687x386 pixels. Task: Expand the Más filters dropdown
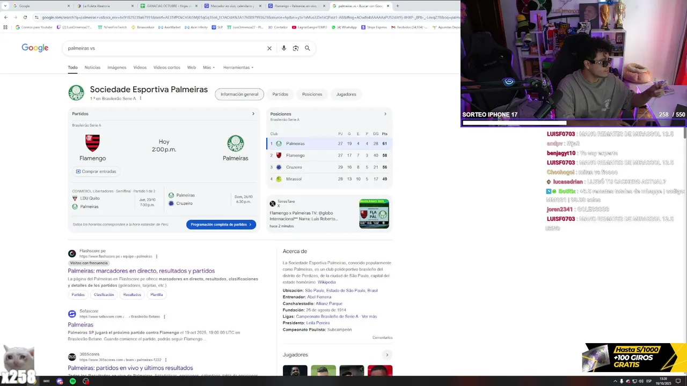click(209, 68)
